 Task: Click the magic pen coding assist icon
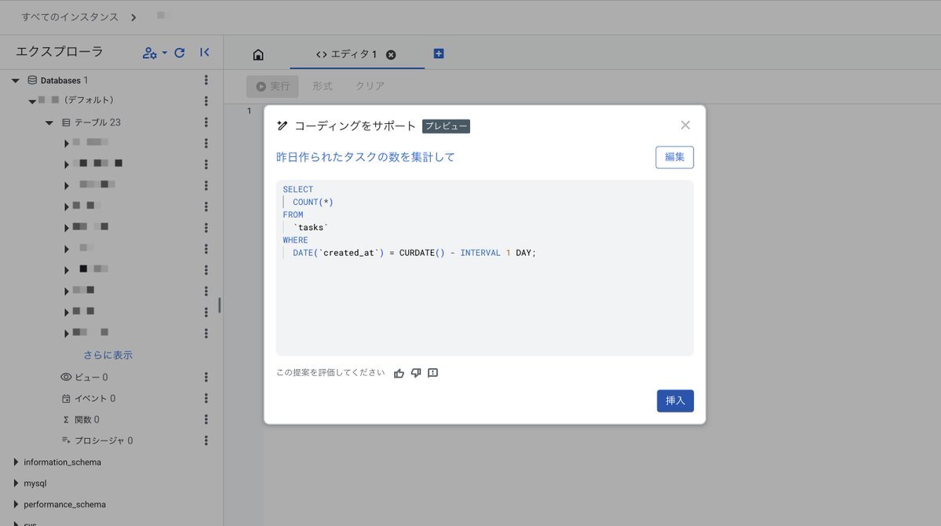point(282,126)
